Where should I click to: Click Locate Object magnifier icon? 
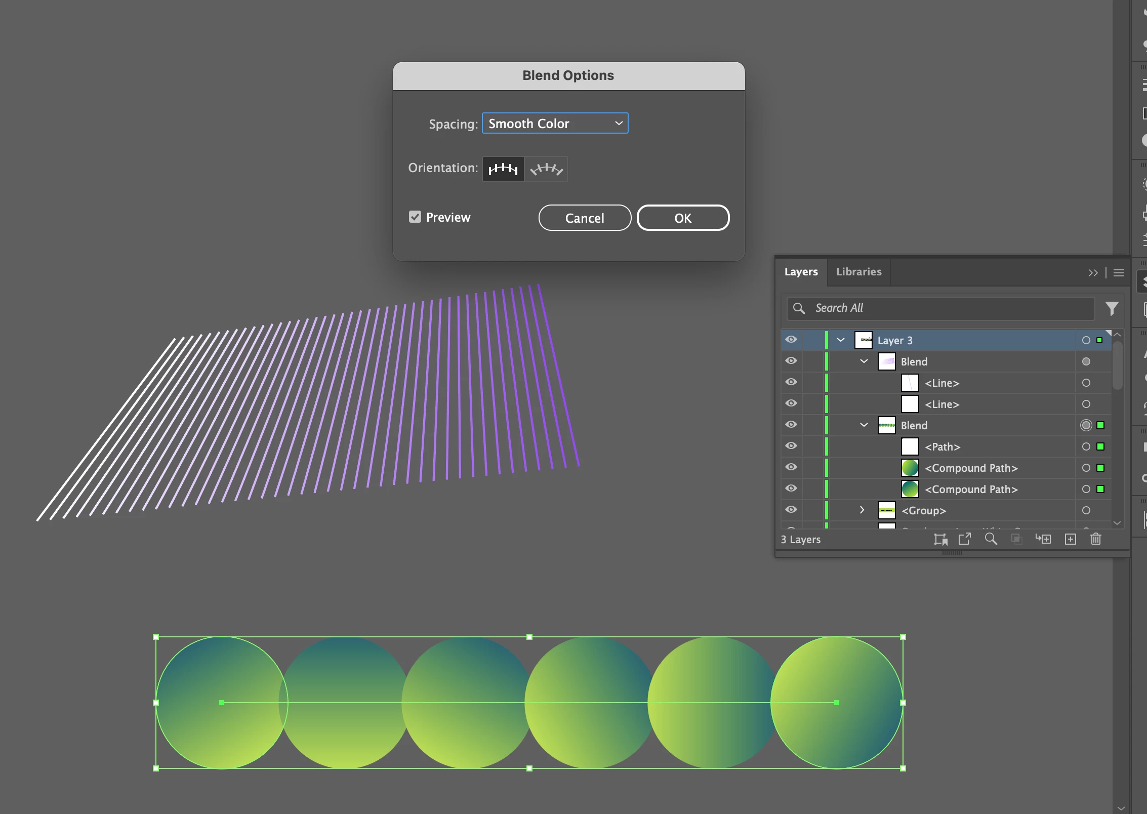[x=991, y=539]
